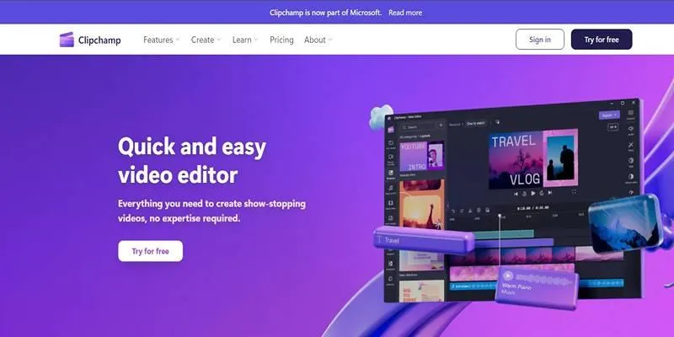This screenshot has width=674, height=337.
Task: Click the white Try for free hero button
Action: click(x=151, y=251)
